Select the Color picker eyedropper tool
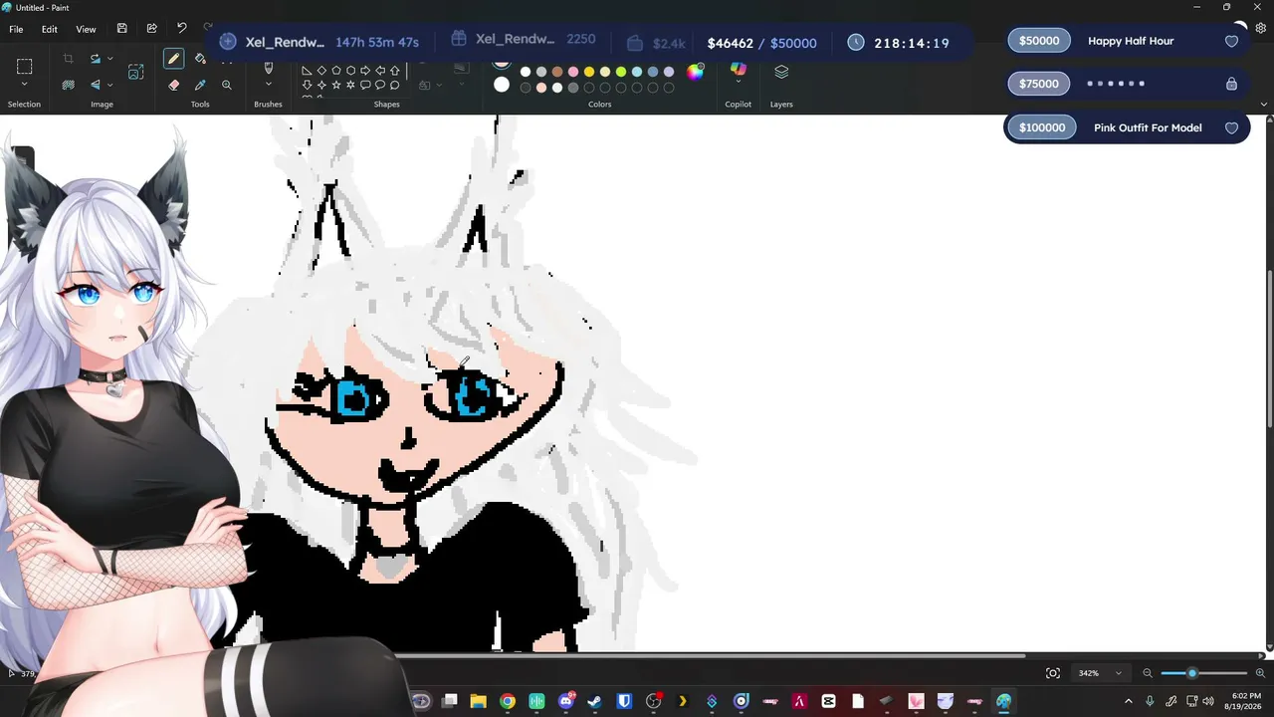 (x=200, y=85)
